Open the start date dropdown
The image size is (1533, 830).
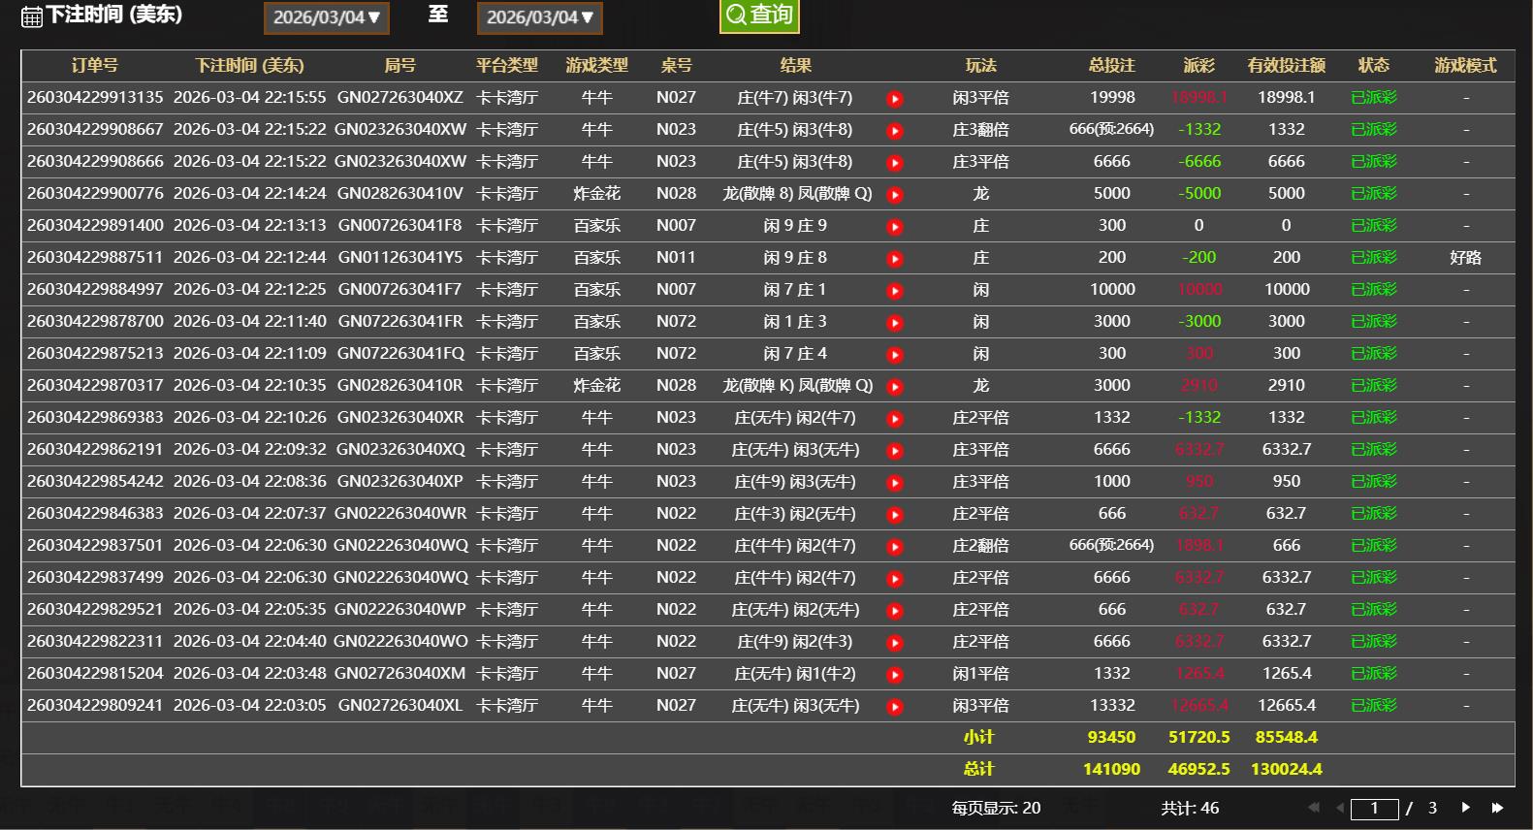[326, 17]
